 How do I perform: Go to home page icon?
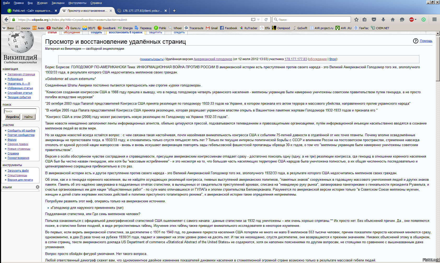(393, 20)
